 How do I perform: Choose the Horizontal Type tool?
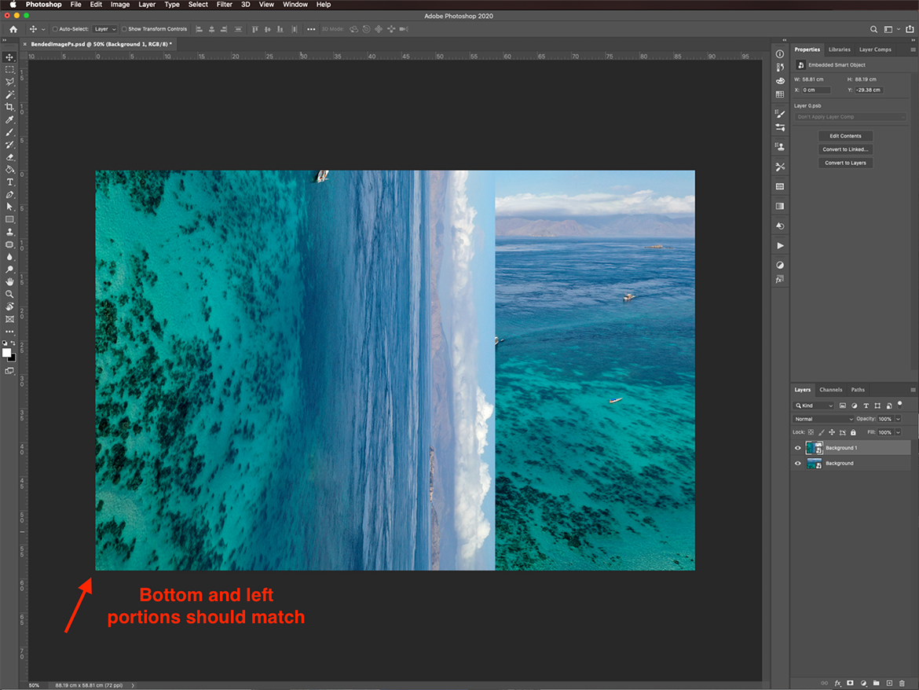(9, 182)
